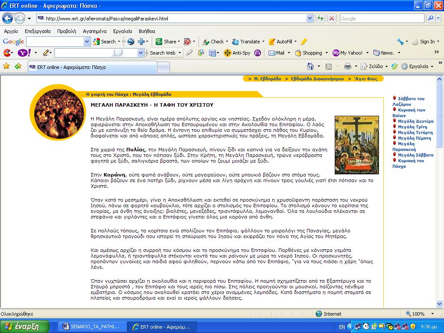Click the Add to Favorites green plus star

tap(18, 66)
